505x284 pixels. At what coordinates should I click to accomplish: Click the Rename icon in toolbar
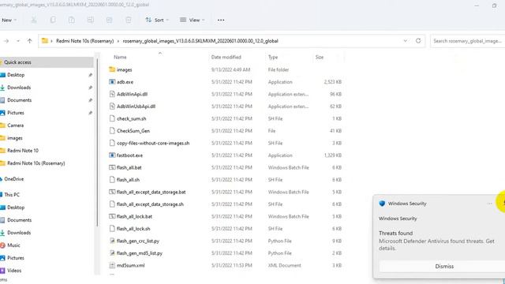(x=91, y=20)
